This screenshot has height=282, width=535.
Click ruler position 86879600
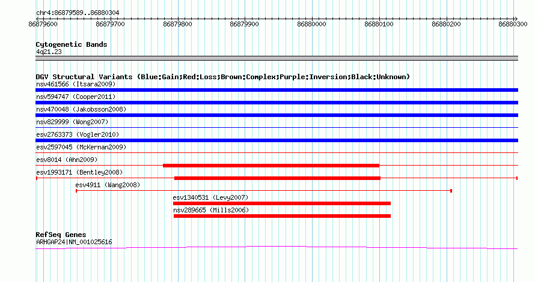(43, 24)
